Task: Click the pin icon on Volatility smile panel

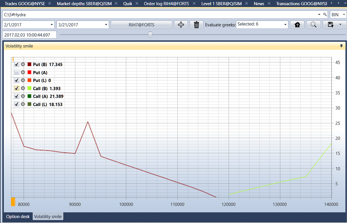Action: tap(341, 46)
